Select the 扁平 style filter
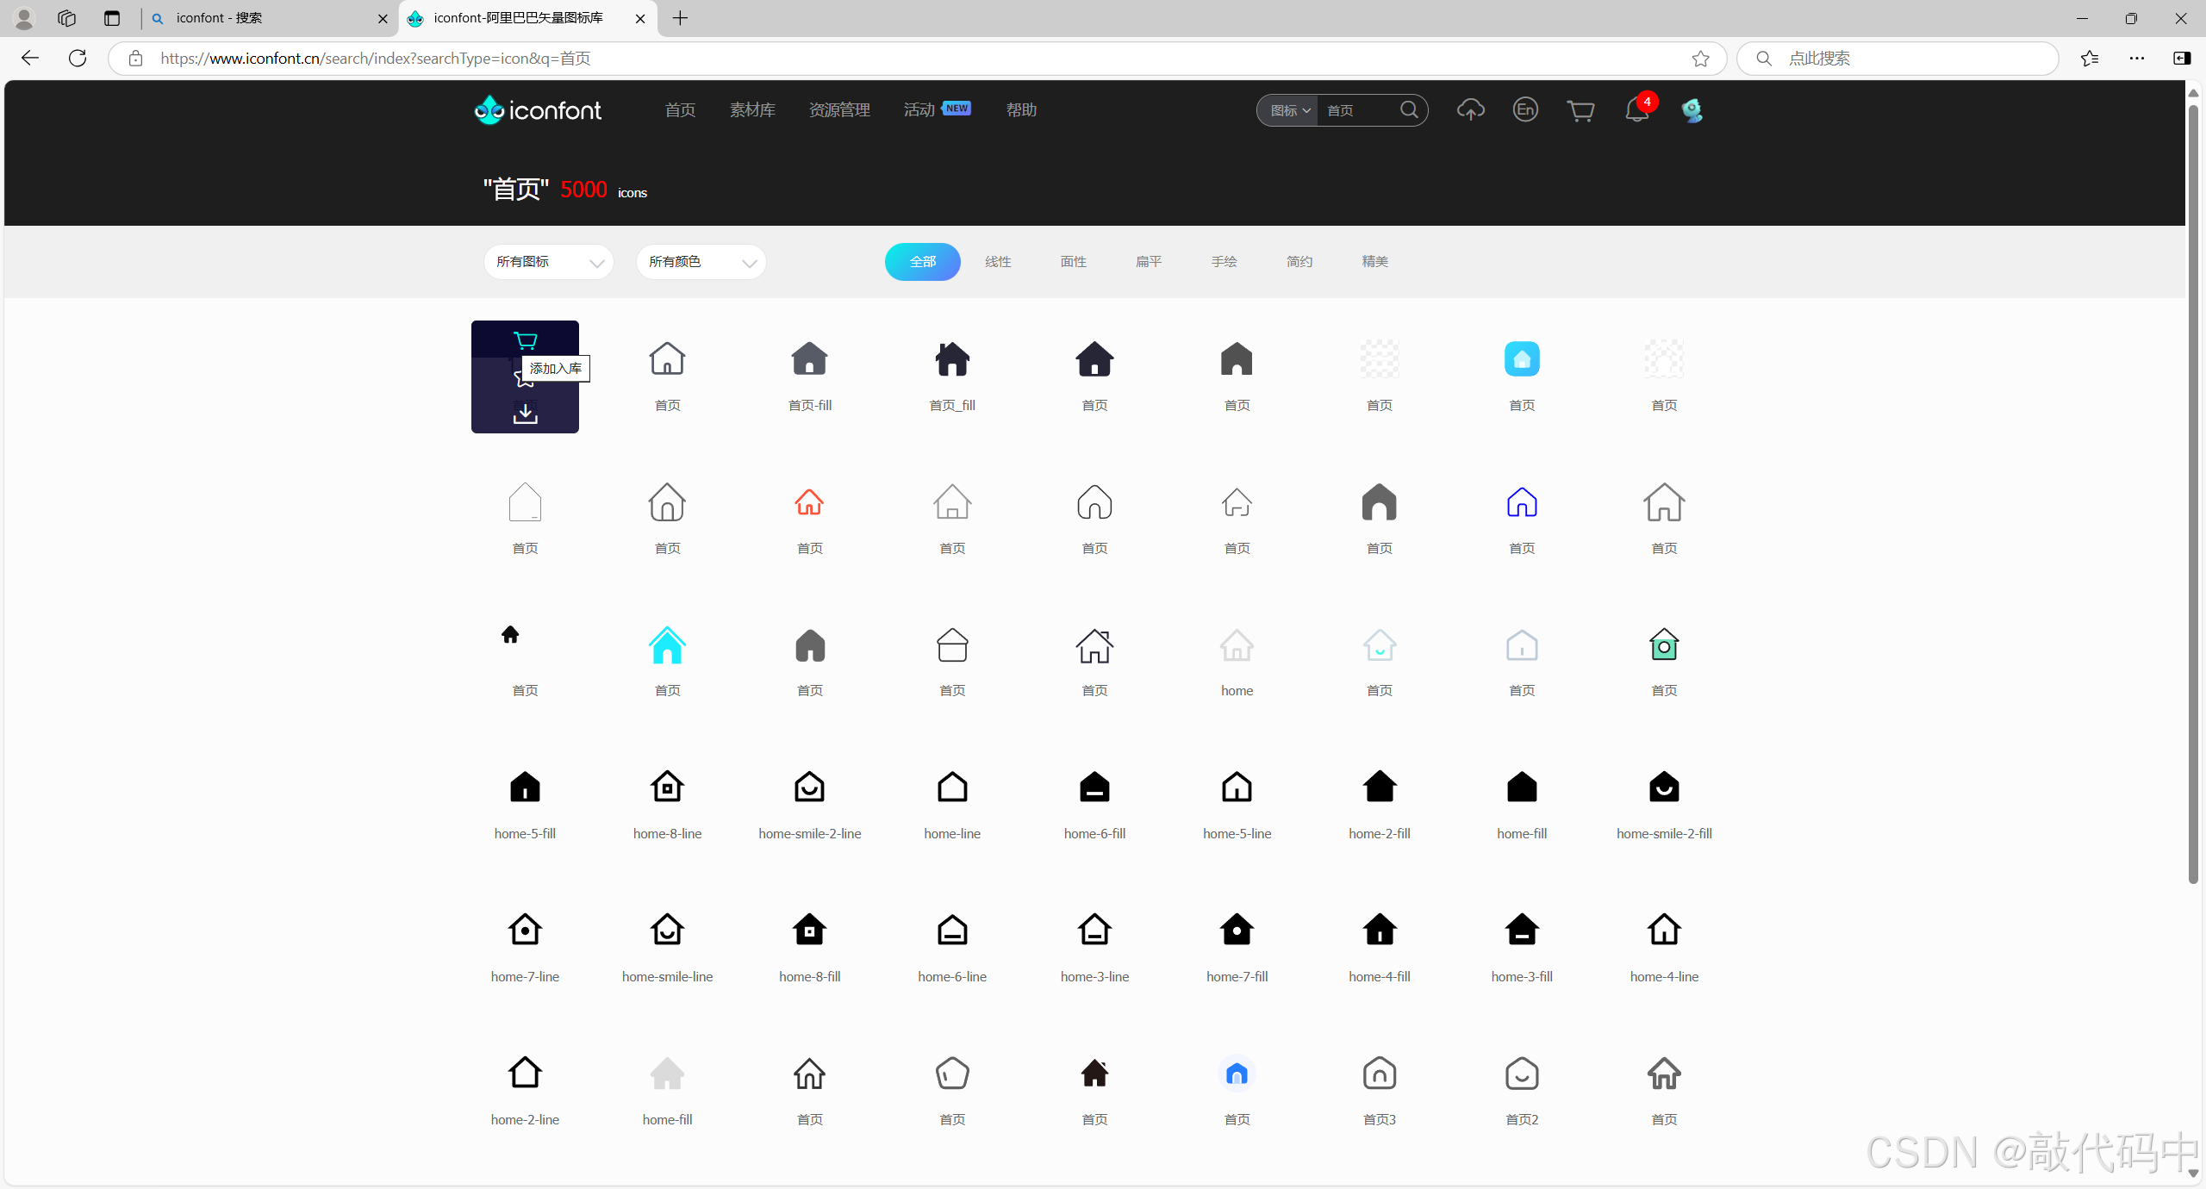The width and height of the screenshot is (2206, 1189). (1149, 262)
